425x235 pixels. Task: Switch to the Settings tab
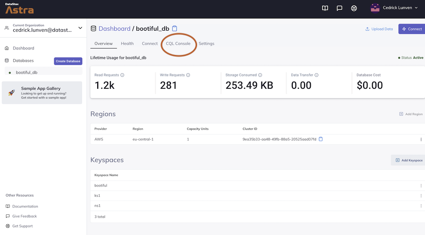point(206,43)
